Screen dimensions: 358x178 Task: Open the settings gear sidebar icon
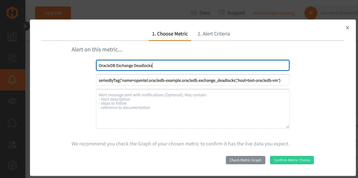12,165
